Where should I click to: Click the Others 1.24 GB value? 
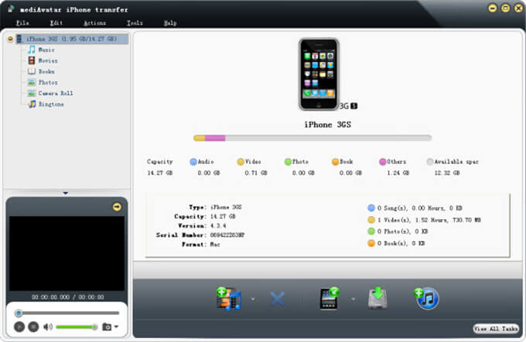pos(398,173)
